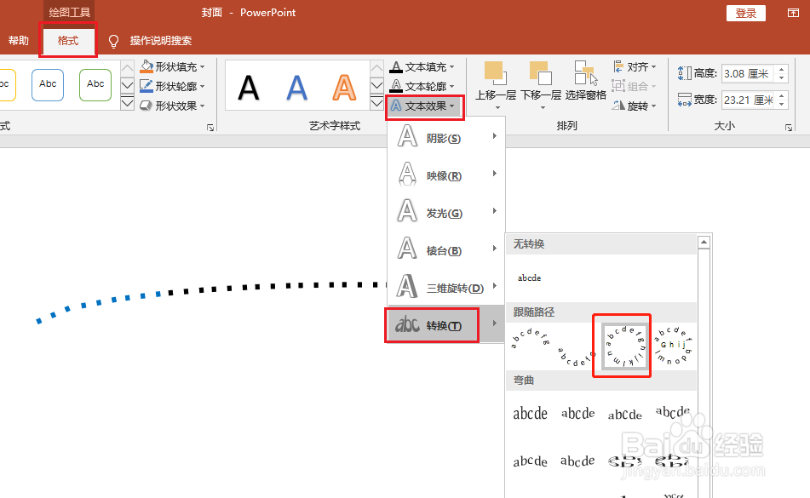Click the 登录 (Sign in) button
Screen dimensions: 810x498
tap(745, 13)
